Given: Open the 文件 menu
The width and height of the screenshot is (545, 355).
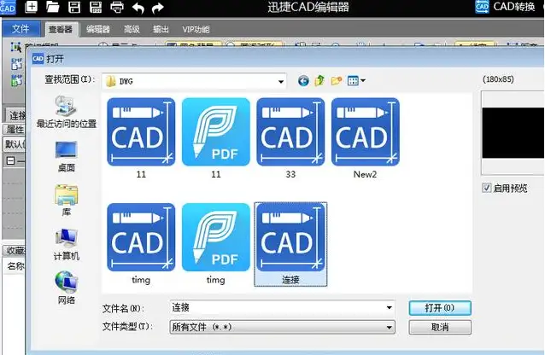Looking at the screenshot, I should pyautogui.click(x=21, y=29).
